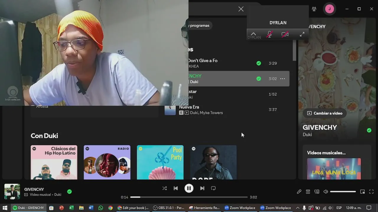Click the saved checkmark in now-playing bar
Viewport: 378px width, 212px height.
point(69,192)
